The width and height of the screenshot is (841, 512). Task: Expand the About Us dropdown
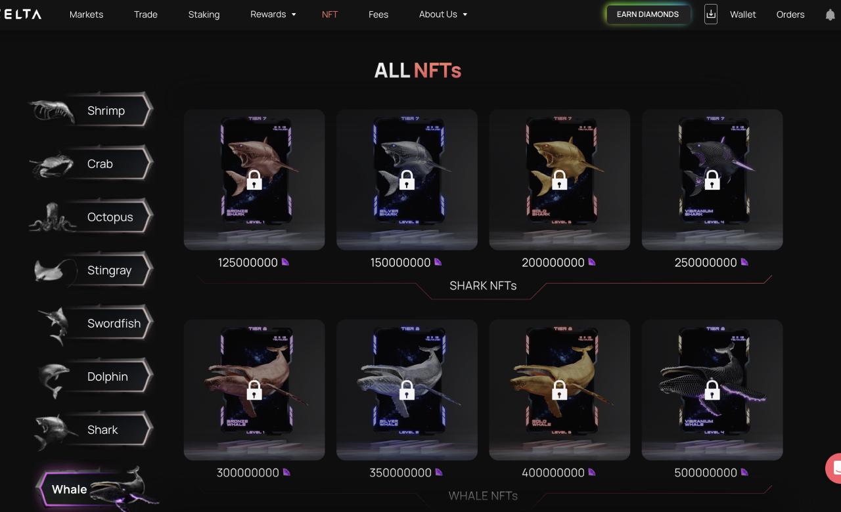coord(443,14)
